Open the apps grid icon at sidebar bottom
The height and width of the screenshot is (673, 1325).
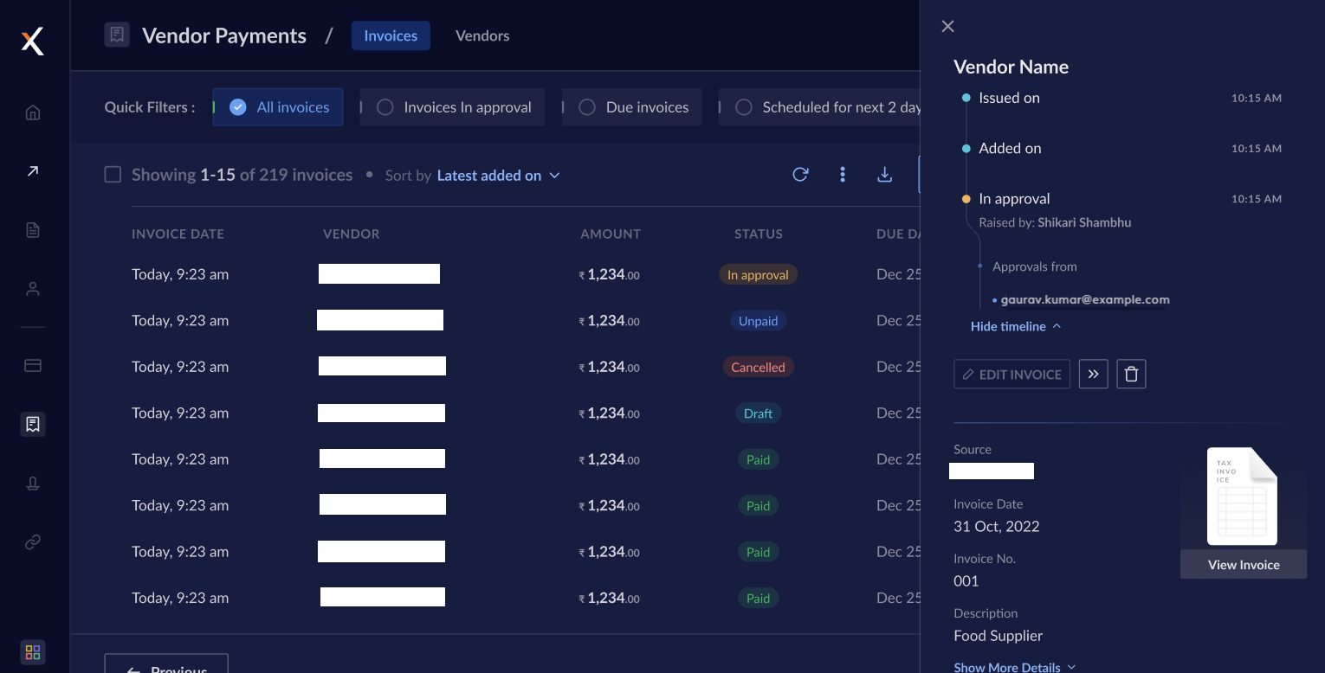(x=33, y=652)
